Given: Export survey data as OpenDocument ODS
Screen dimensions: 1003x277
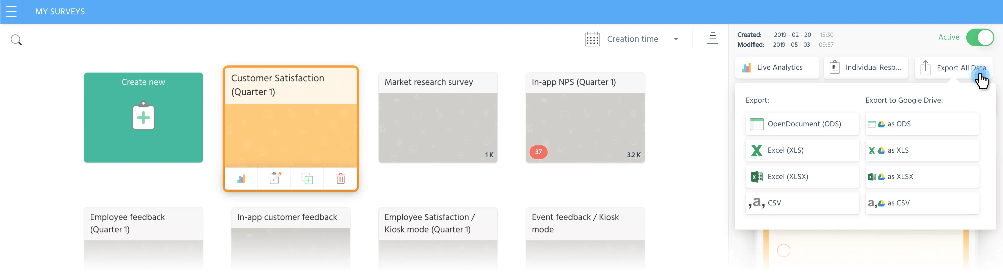Looking at the screenshot, I should [802, 124].
